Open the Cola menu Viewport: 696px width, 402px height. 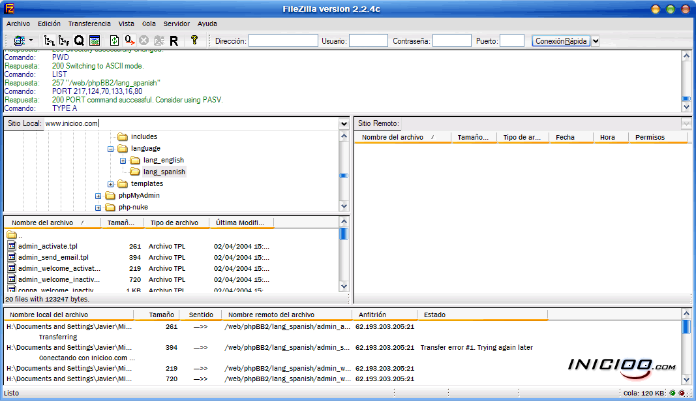149,24
